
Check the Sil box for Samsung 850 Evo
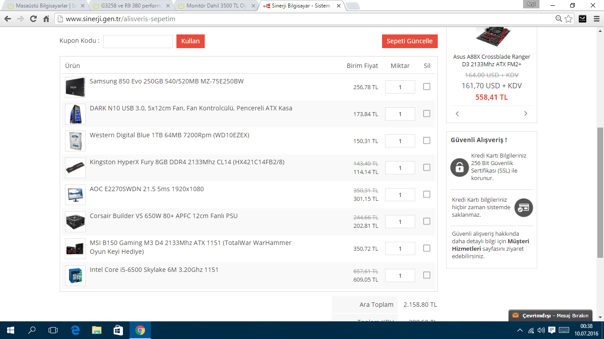(427, 87)
